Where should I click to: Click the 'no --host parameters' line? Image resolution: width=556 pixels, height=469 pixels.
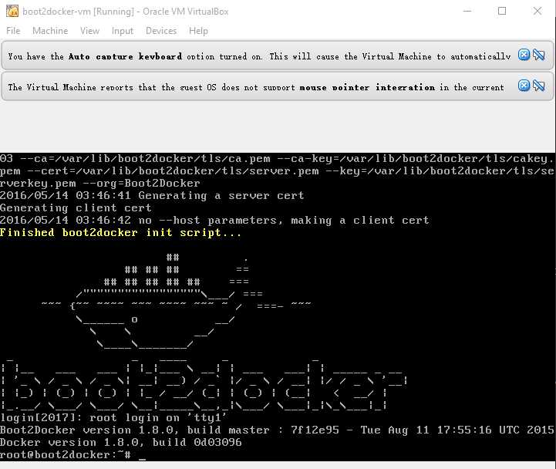214,221
